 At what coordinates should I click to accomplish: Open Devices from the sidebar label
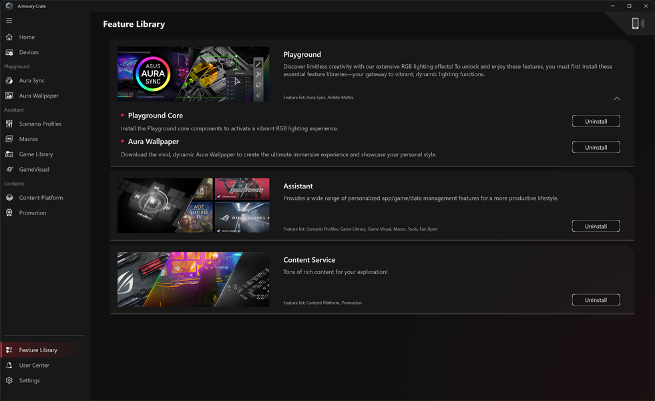[x=29, y=52]
